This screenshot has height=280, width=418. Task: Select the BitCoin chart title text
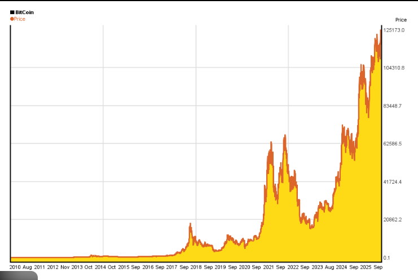pyautogui.click(x=24, y=12)
